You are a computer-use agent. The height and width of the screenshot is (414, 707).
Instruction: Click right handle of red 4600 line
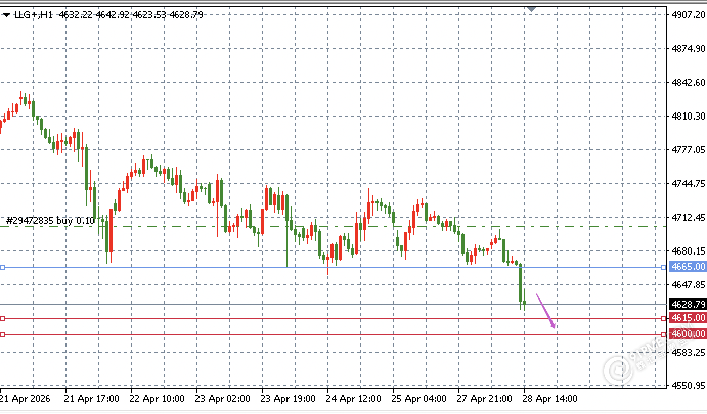pos(664,335)
